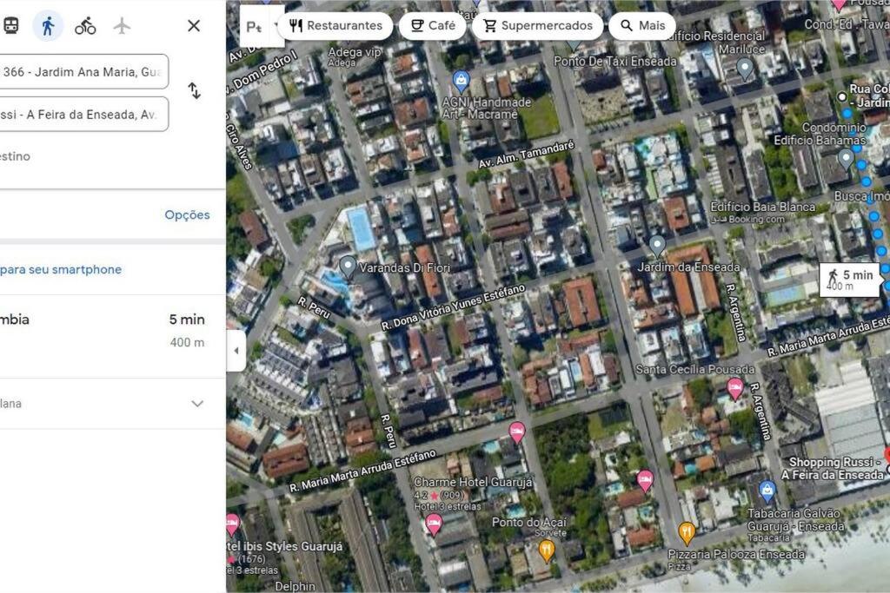Viewport: 890px width, 593px height.
Task: Click the Jardim da Enseada pin
Action: tap(657, 246)
